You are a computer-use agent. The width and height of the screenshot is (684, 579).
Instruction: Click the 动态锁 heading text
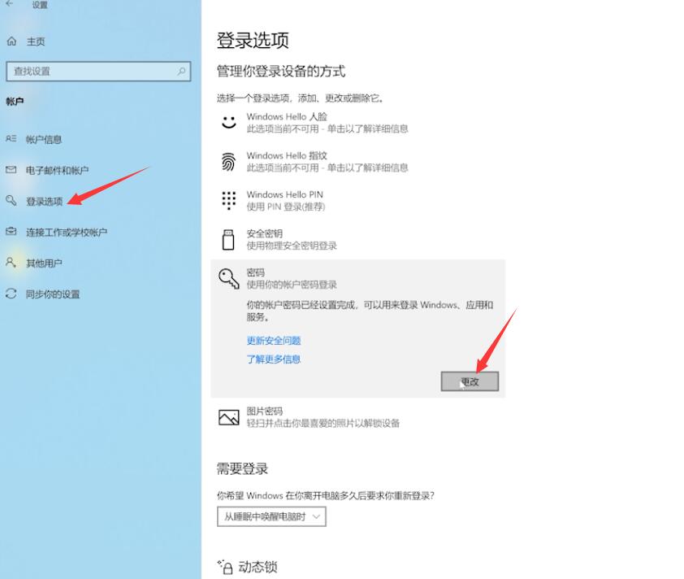(x=258, y=567)
